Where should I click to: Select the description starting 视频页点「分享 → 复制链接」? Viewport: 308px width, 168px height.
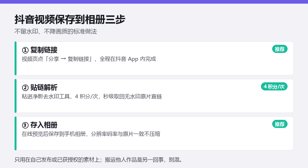(x=89, y=59)
